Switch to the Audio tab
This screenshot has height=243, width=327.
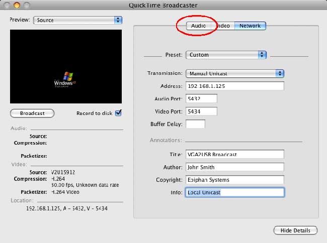coord(198,26)
